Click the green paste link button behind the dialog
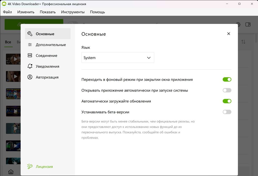 34,22
